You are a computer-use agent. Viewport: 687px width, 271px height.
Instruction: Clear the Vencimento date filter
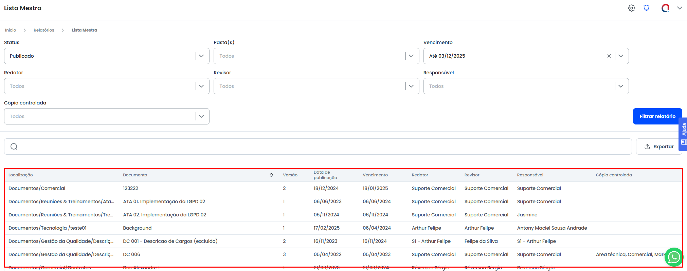(x=609, y=56)
